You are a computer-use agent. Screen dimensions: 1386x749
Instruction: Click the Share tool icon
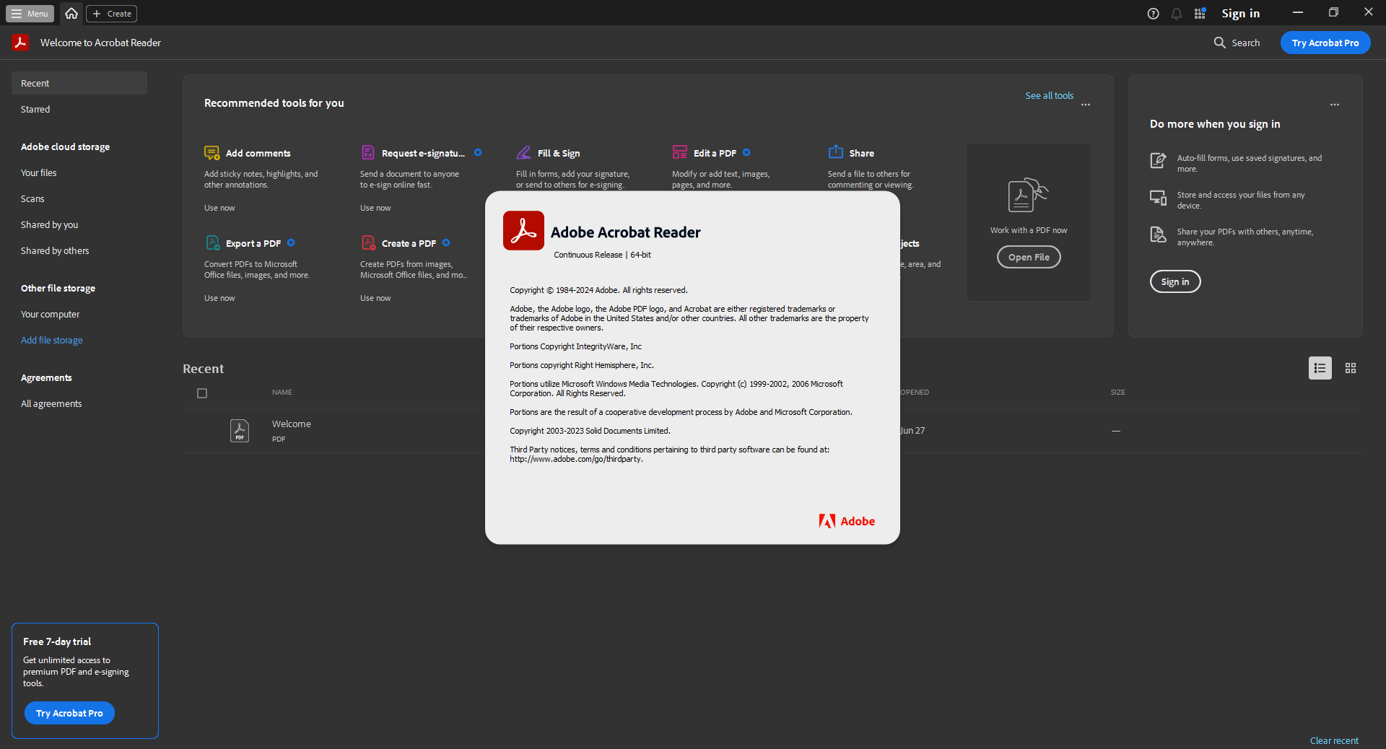click(835, 152)
